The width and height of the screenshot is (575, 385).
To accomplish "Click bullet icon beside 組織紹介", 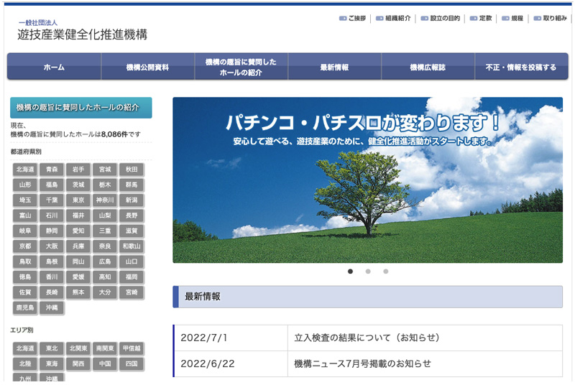I will tap(379, 19).
